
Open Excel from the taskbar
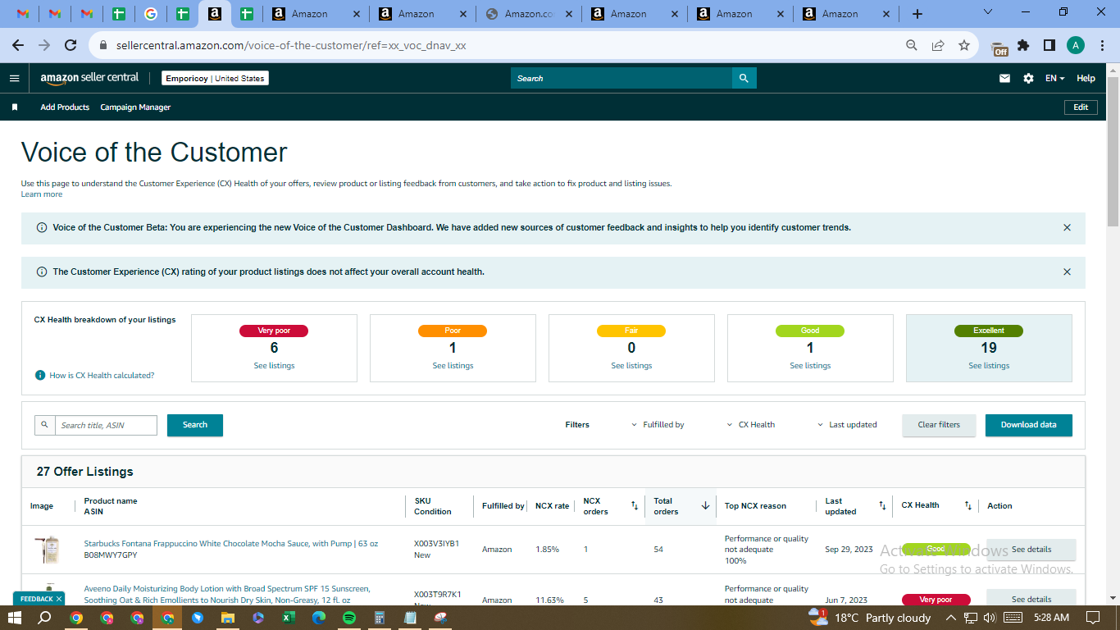pyautogui.click(x=289, y=618)
